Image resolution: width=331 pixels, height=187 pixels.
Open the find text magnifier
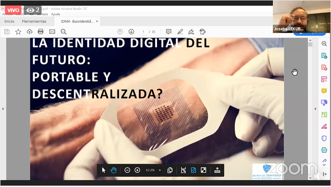tap(64, 32)
